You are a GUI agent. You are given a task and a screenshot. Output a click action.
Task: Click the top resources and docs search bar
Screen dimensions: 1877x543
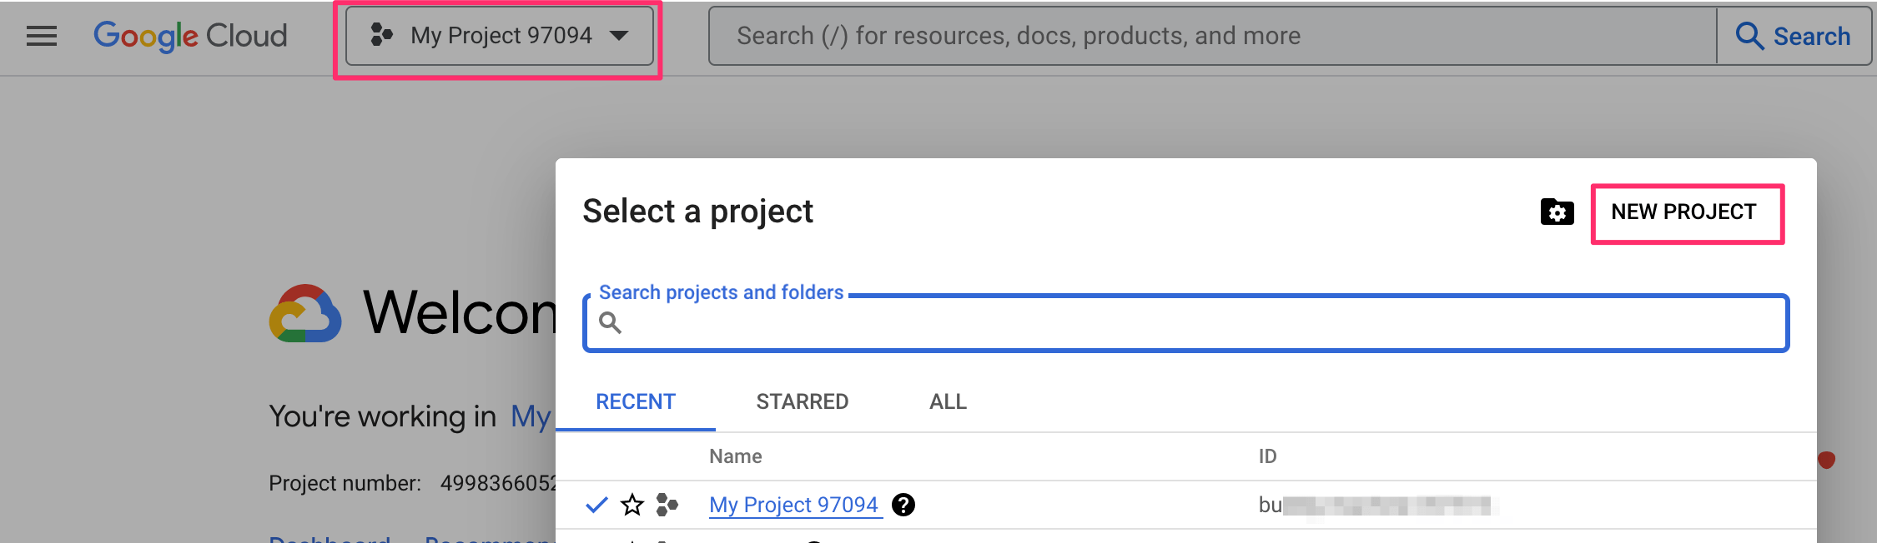1210,36
